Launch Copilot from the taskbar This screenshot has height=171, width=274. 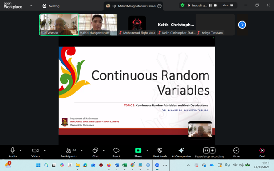click(x=62, y=165)
